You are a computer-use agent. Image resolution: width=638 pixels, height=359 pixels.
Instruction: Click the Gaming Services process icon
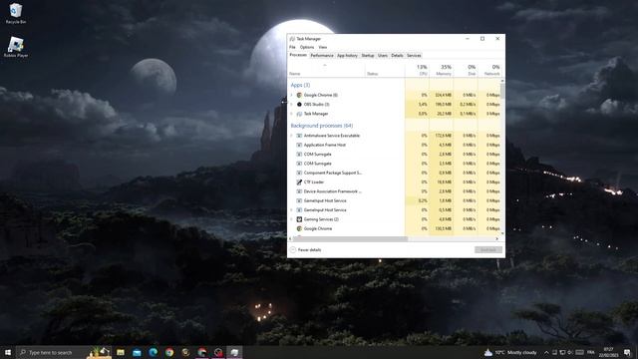299,219
